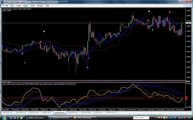Click the chart tabs scroll-left arrow

tap(188, 113)
